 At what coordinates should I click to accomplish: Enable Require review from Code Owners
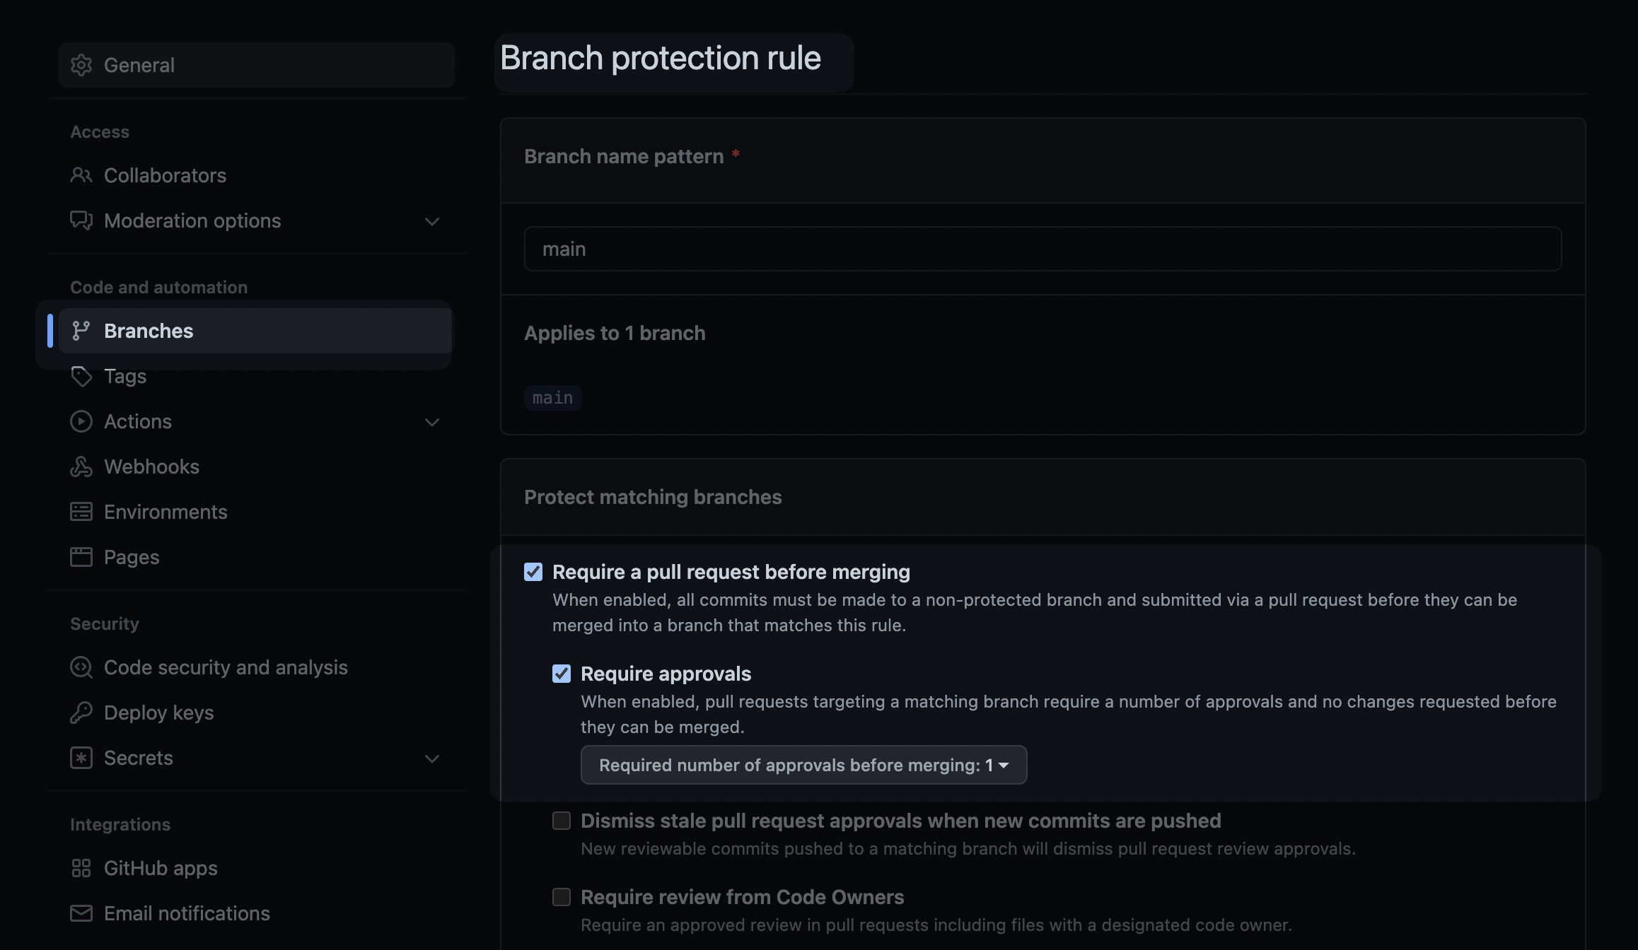coord(562,897)
